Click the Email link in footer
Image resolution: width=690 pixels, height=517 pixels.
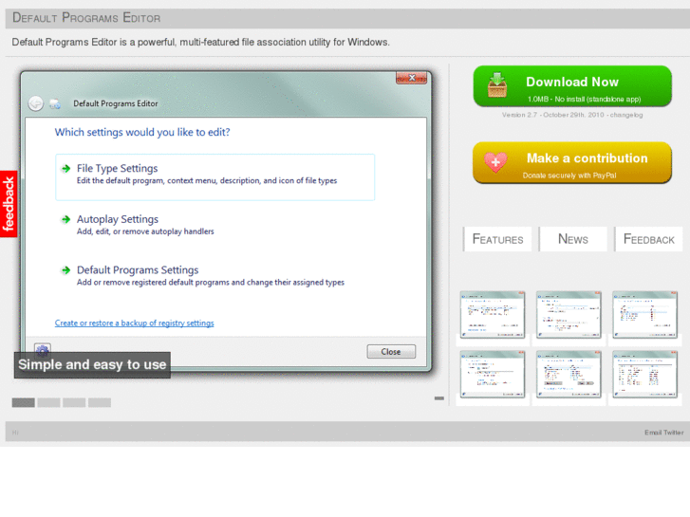653,433
